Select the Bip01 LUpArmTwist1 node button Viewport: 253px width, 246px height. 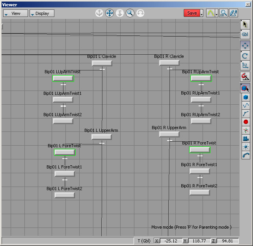[x=63, y=100]
